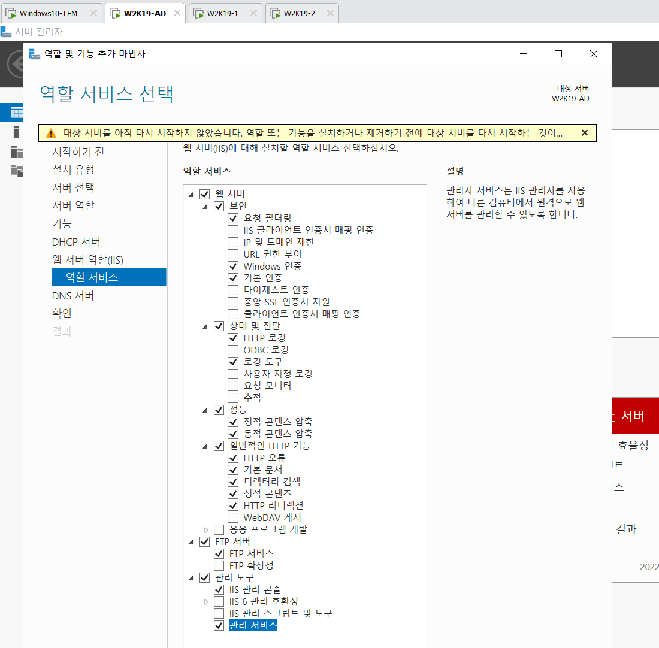Go to 기능 wizard step
Screen dimensions: 659x648
pos(62,223)
